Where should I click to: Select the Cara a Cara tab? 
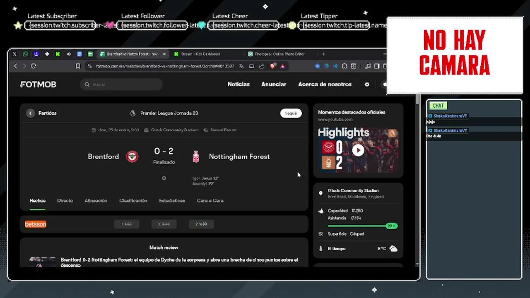coord(210,201)
